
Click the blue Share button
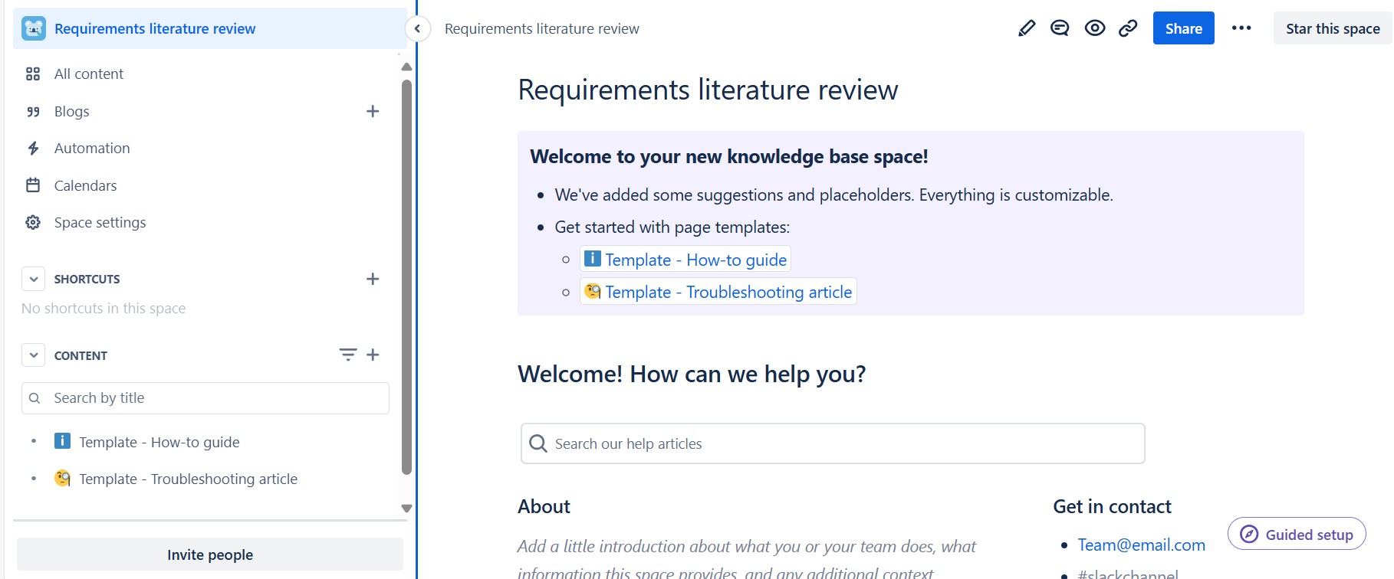click(x=1183, y=28)
